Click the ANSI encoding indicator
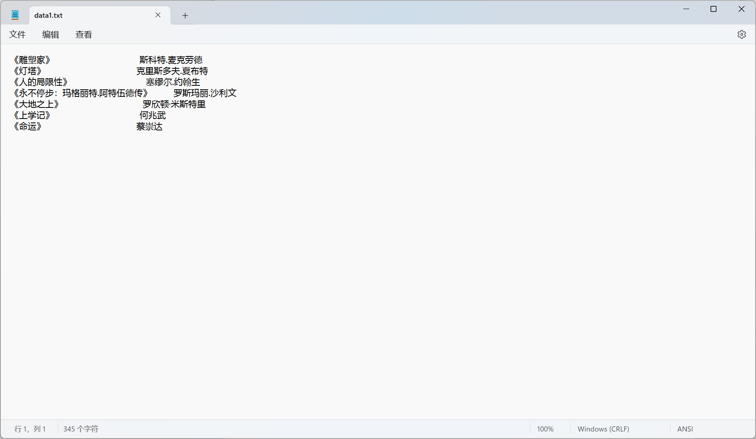 tap(685, 429)
